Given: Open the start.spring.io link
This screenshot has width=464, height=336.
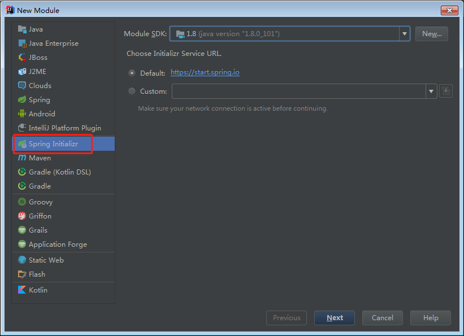Looking at the screenshot, I should (205, 73).
